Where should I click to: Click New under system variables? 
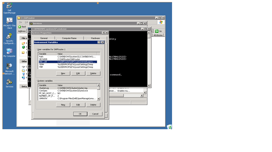[x=63, y=105]
